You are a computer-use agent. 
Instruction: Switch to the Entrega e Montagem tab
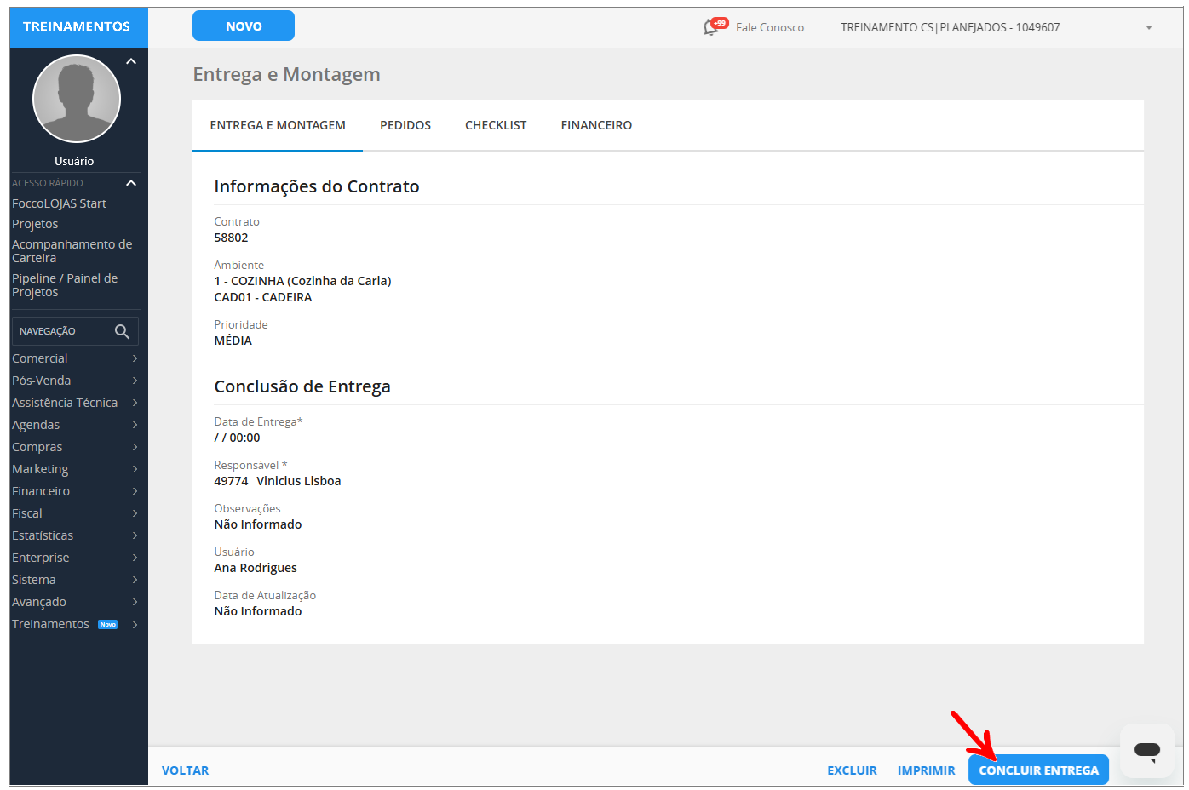pos(278,125)
